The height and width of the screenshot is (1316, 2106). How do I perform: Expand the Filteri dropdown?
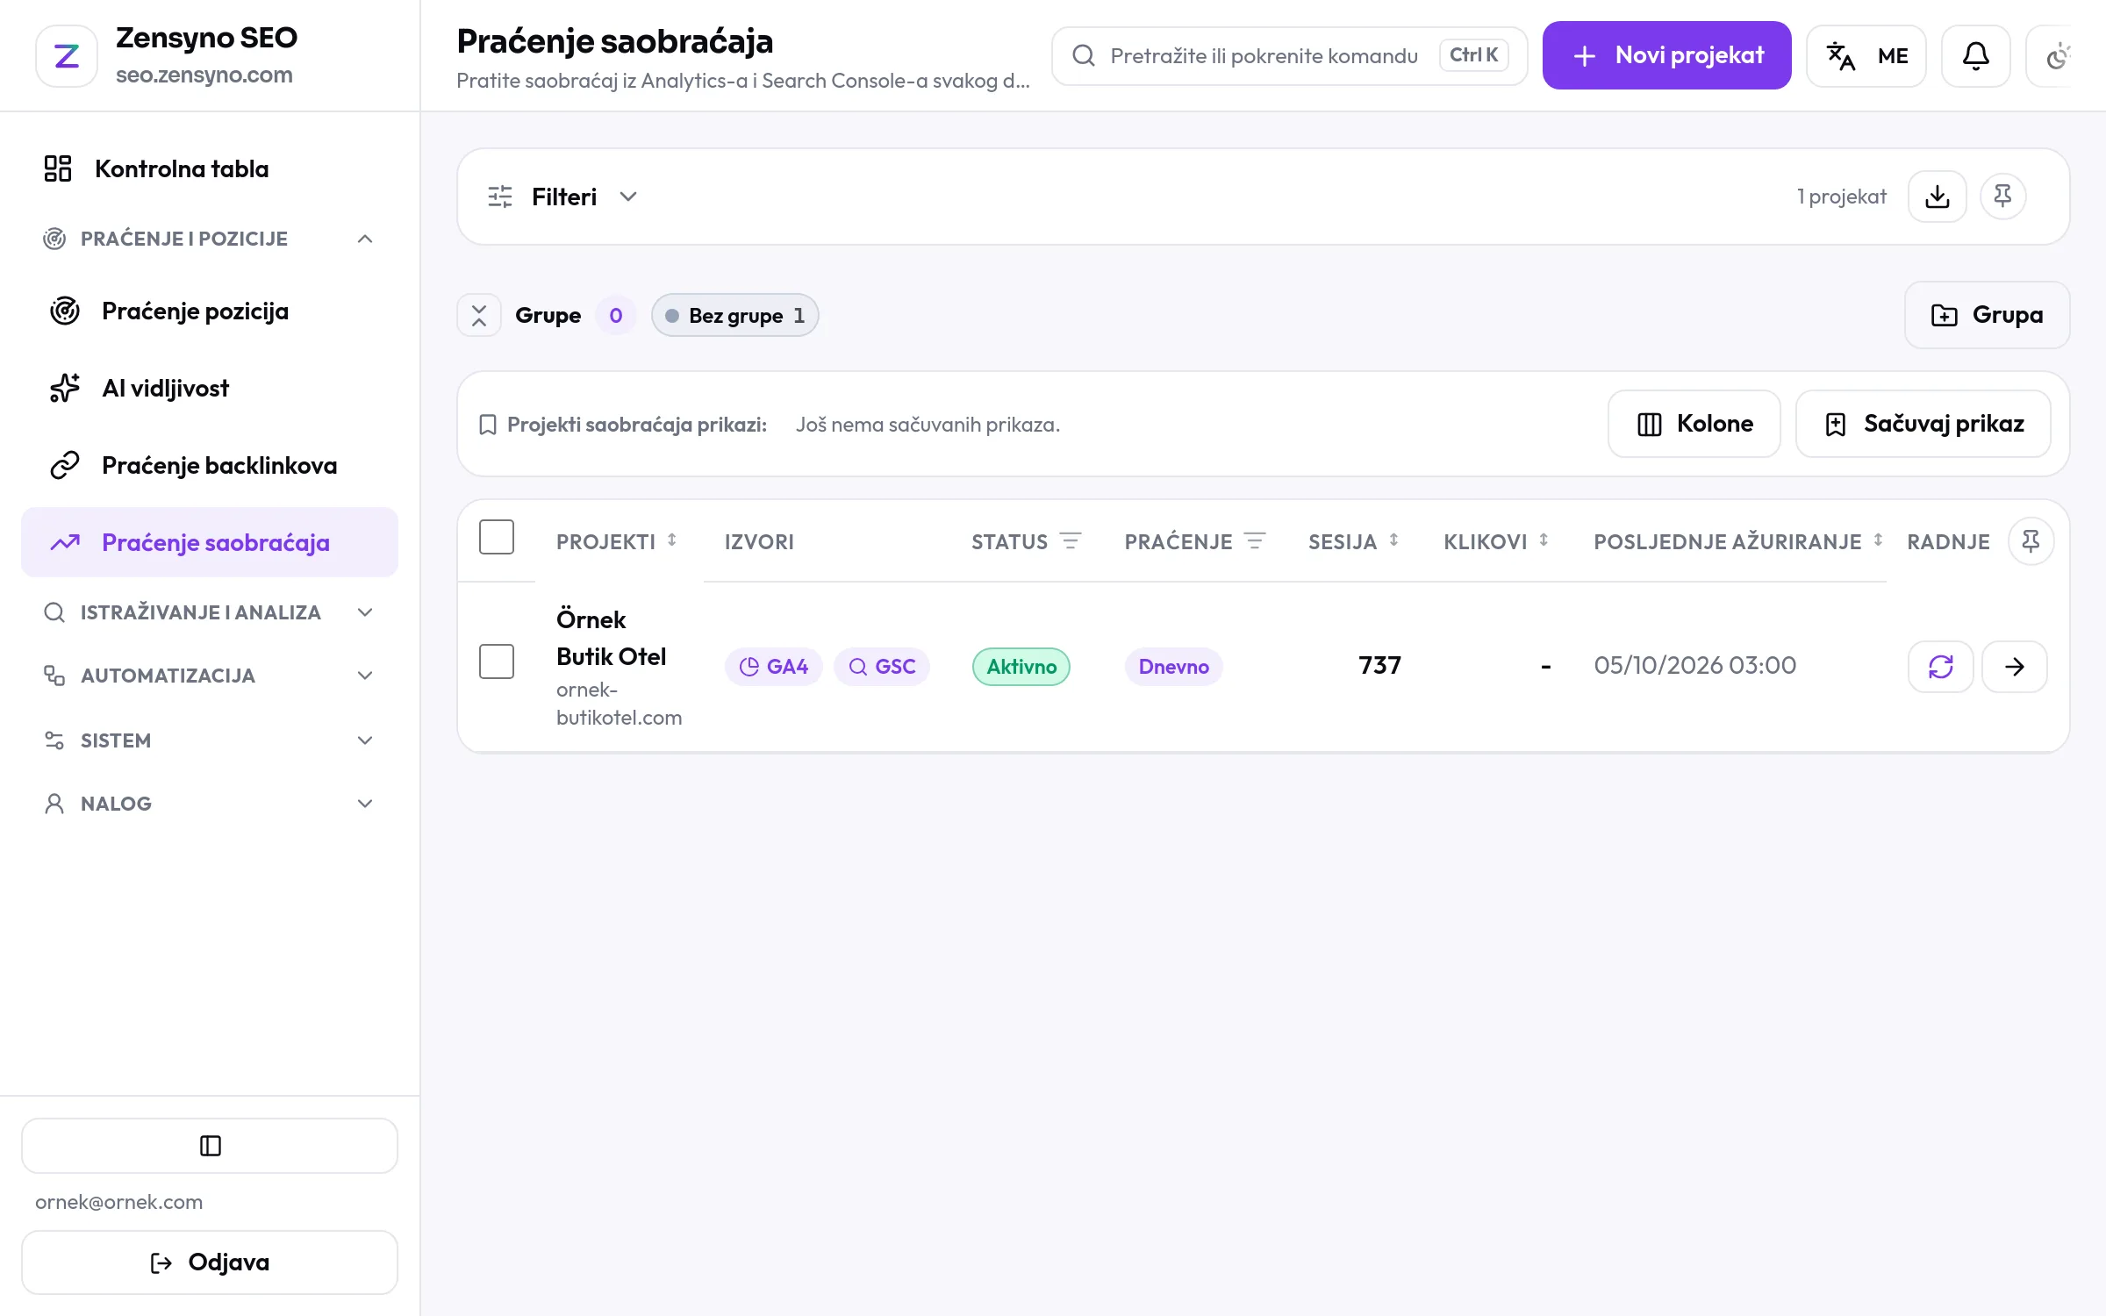563,197
